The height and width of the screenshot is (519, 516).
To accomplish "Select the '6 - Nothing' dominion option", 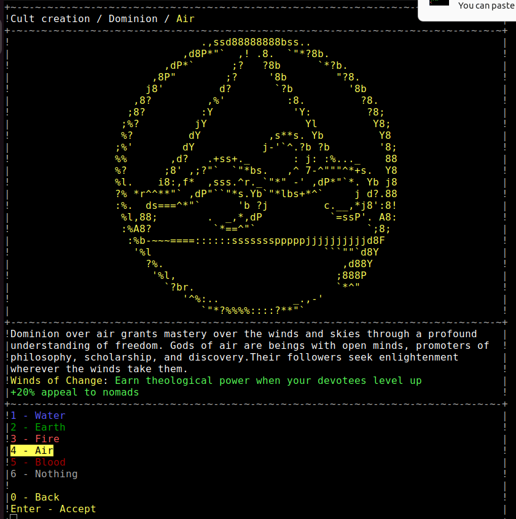I will coord(44,474).
